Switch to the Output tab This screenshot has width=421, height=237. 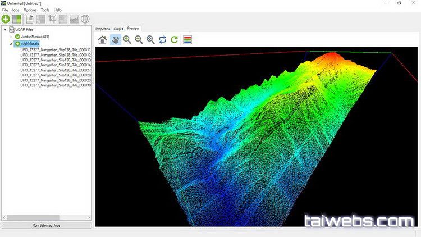click(118, 28)
